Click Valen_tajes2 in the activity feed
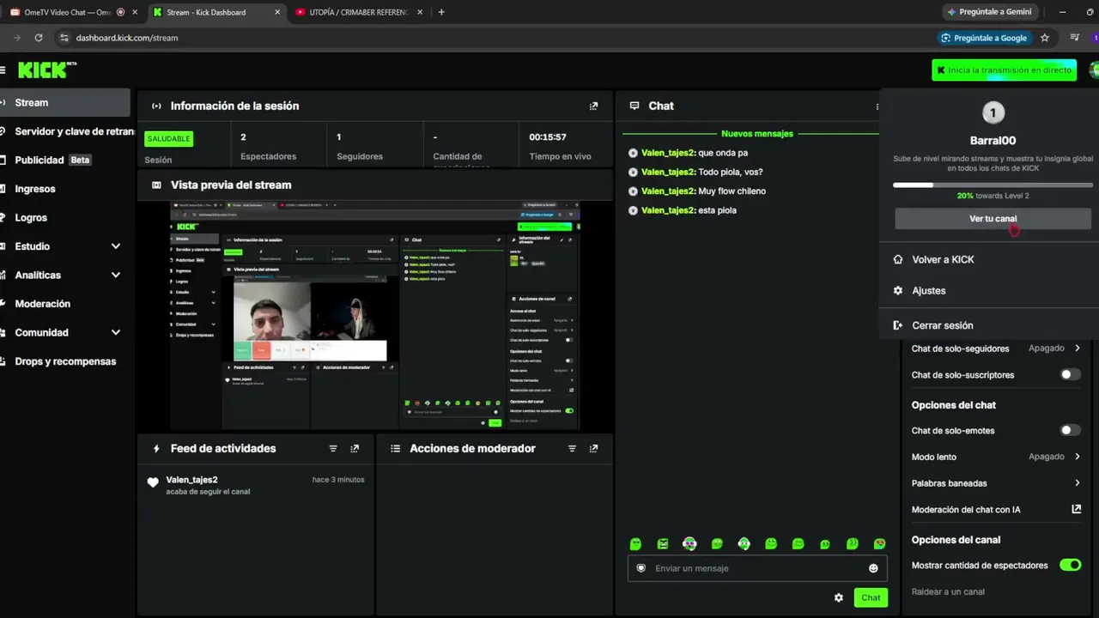 (191, 480)
